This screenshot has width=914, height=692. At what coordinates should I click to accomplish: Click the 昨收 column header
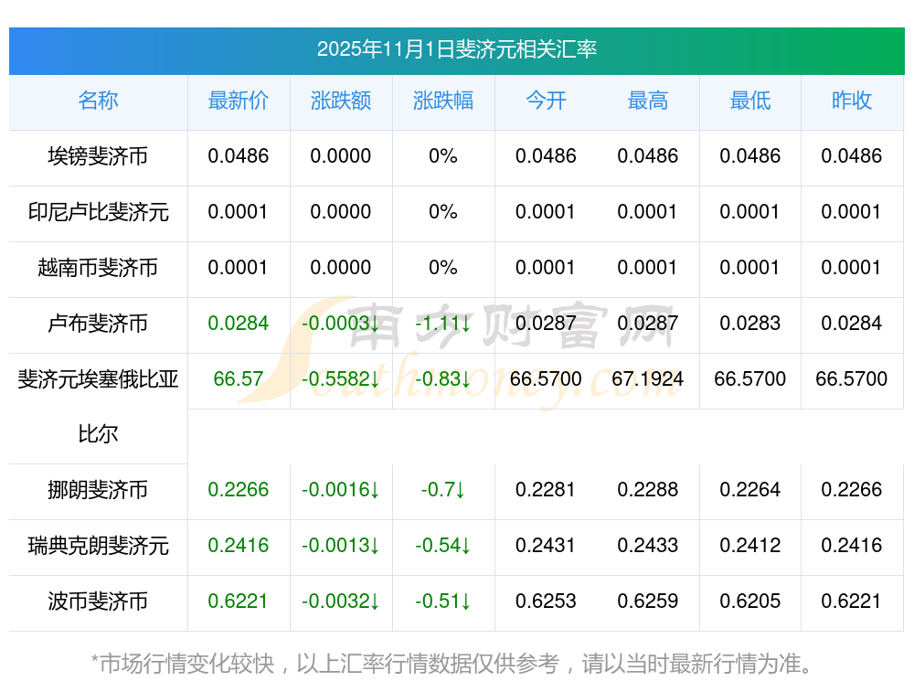pyautogui.click(x=851, y=101)
